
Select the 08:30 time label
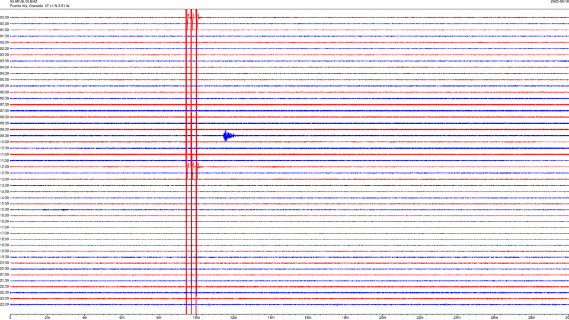click(x=5, y=123)
